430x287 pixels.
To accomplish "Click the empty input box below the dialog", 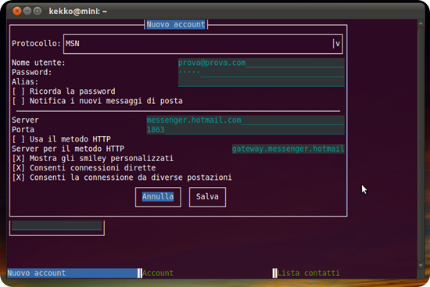I will [x=57, y=226].
